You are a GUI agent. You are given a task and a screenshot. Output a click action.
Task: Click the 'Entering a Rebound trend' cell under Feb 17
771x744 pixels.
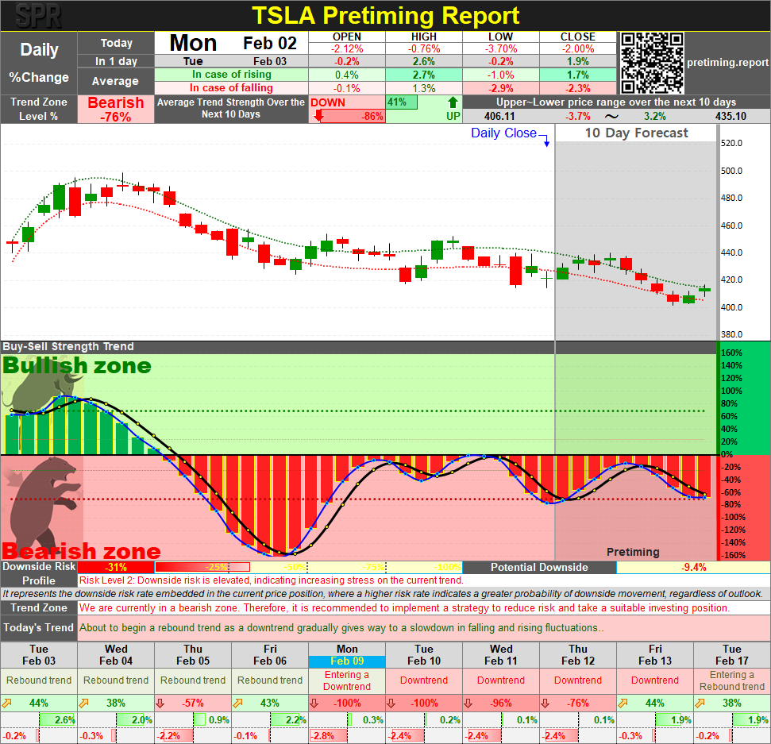(x=732, y=680)
